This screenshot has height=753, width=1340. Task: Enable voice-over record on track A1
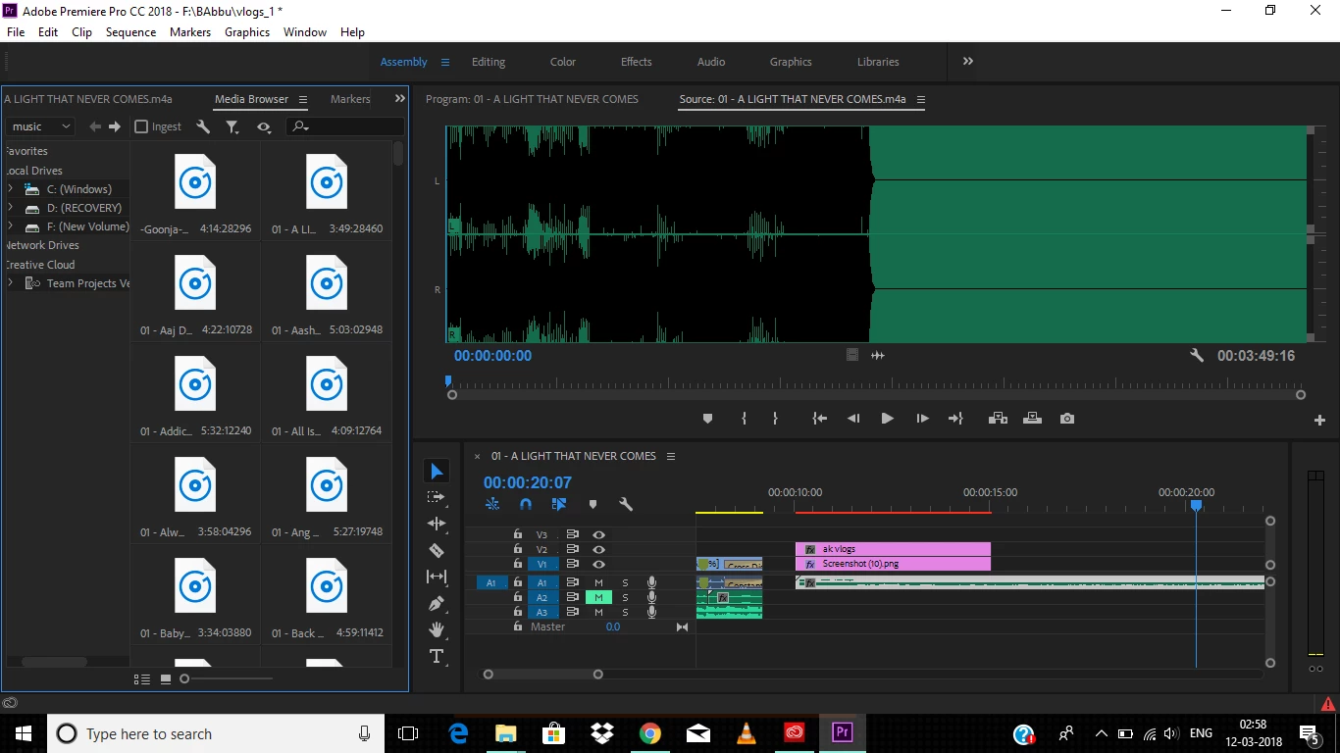(x=651, y=582)
